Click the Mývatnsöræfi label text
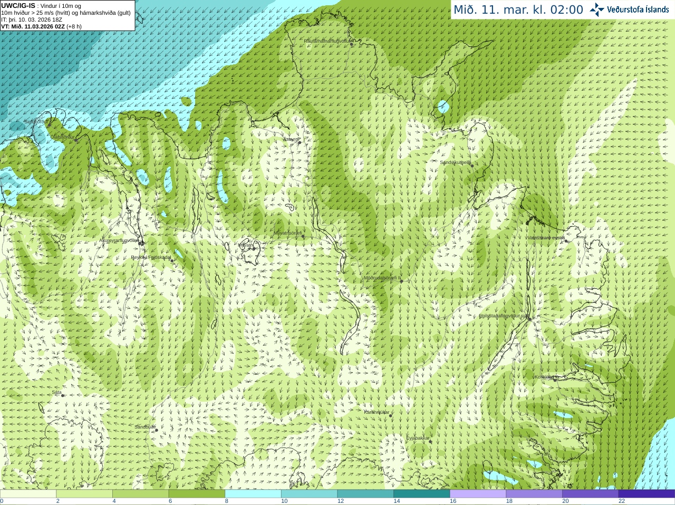The width and height of the screenshot is (675, 505). point(288,233)
